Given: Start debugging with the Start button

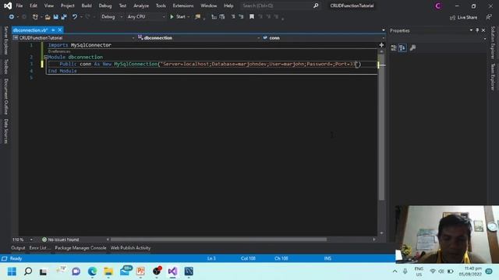Looking at the screenshot, I should [x=178, y=17].
